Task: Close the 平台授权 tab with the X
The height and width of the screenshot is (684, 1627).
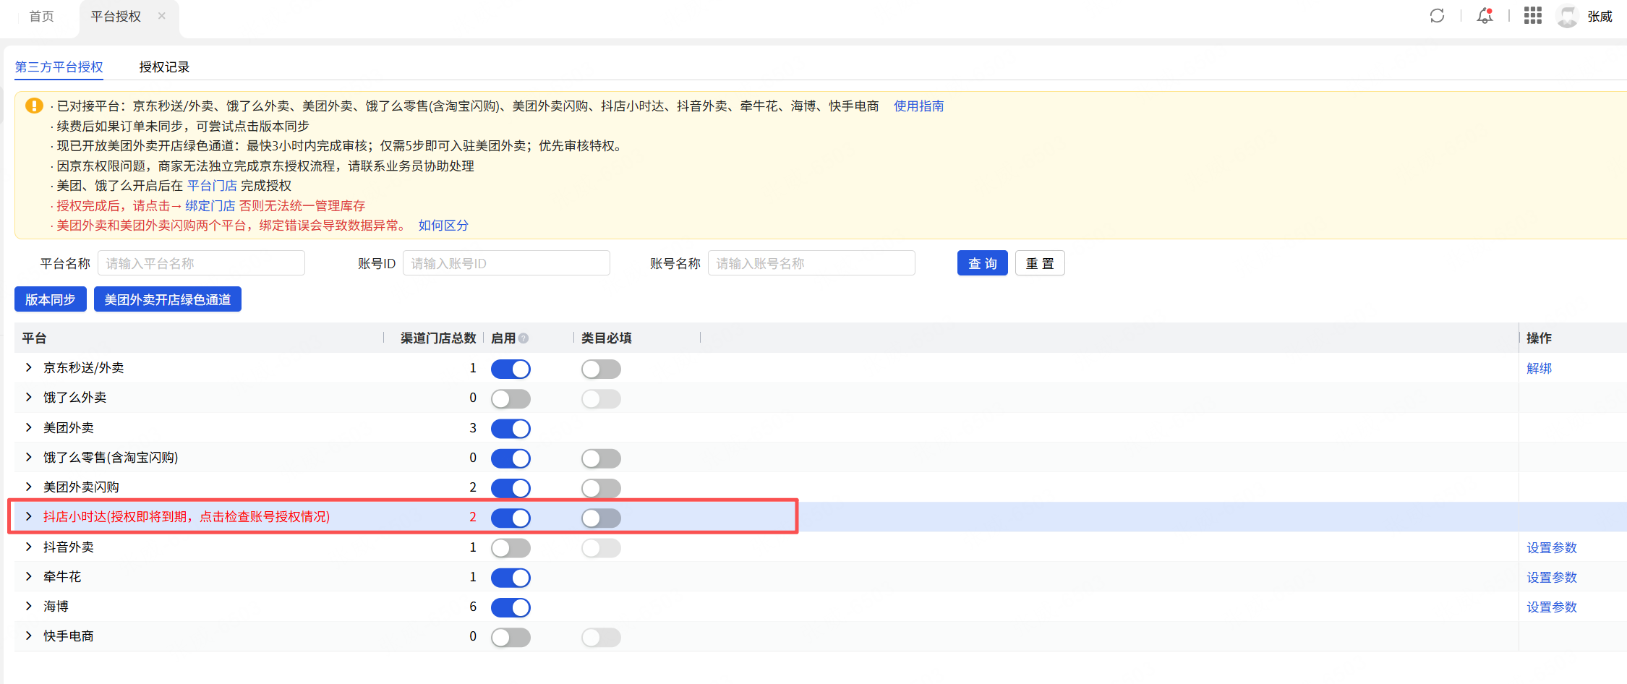Action: pyautogui.click(x=162, y=16)
